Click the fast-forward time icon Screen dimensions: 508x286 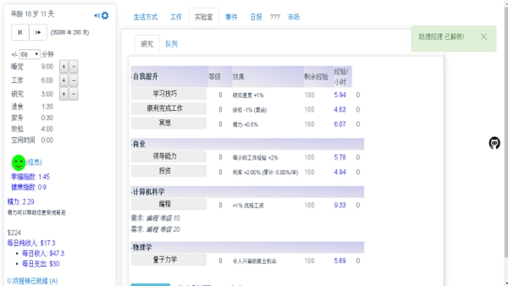(x=38, y=32)
